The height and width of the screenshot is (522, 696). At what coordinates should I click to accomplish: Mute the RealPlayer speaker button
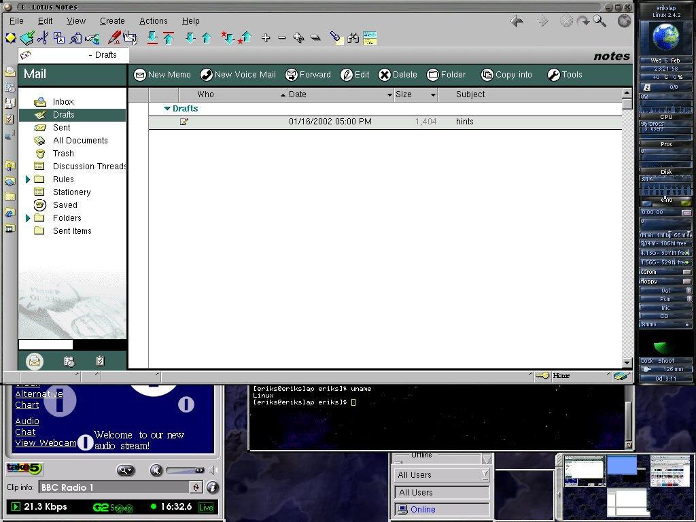[156, 470]
